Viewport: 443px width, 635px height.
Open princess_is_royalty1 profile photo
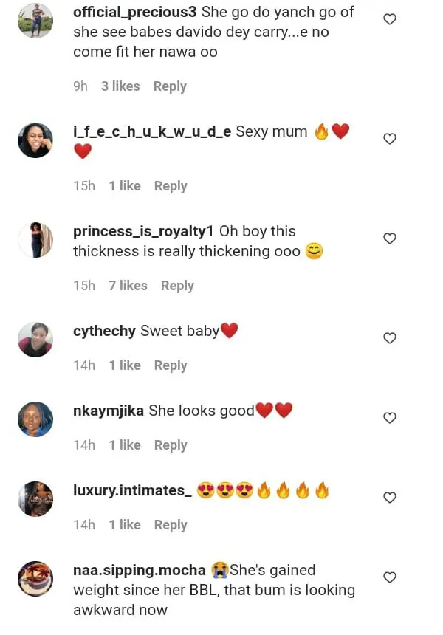[35, 240]
